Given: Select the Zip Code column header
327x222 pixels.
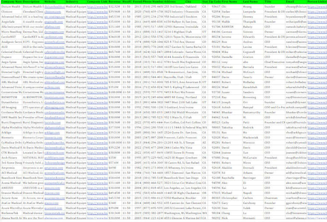Looking at the screenshot, I should click(214, 1).
